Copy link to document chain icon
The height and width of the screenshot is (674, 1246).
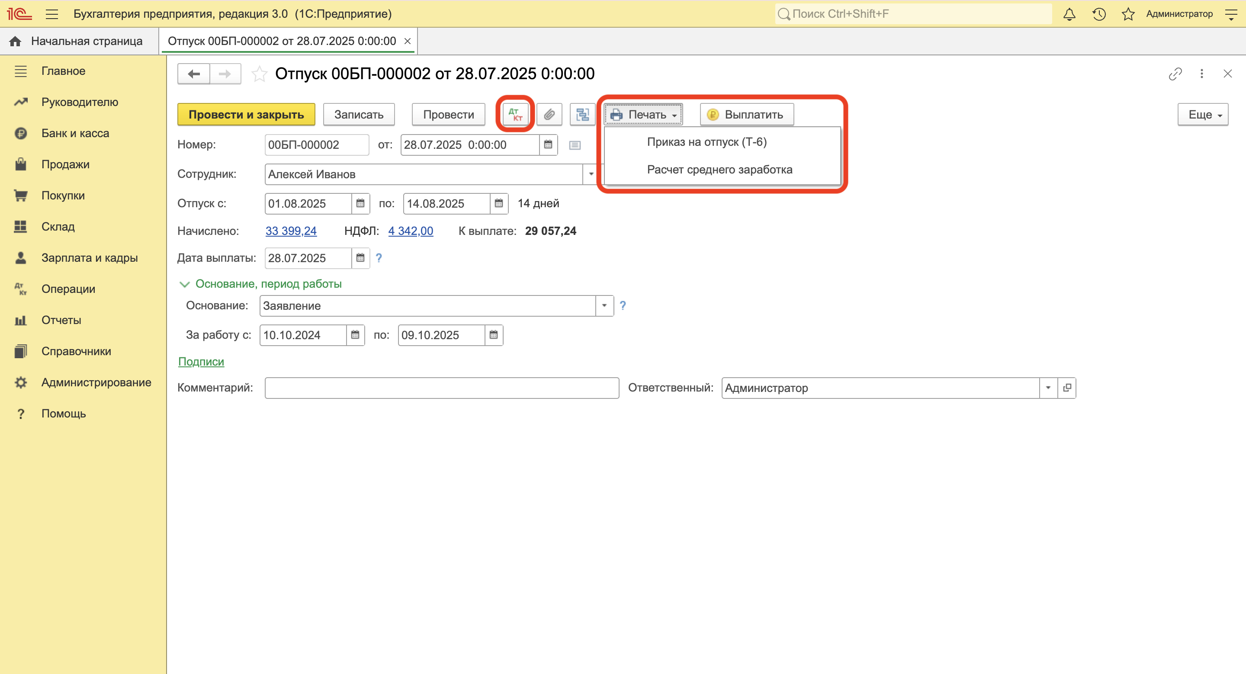click(1175, 74)
